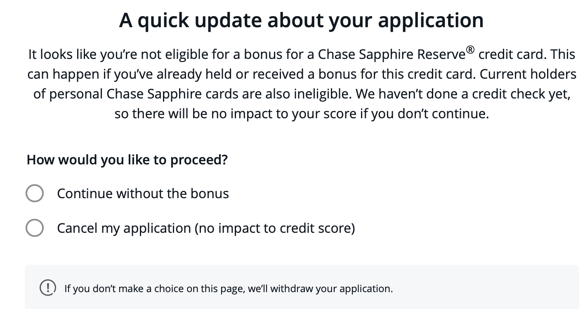Click 'How would you like to proceed?' heading
Viewport: 585px width, 309px height.
127,159
